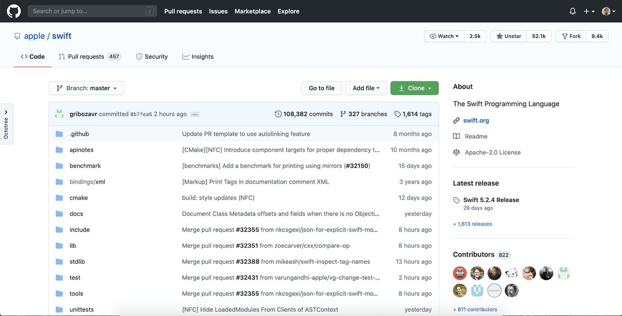Open the Insights tab
Screen dimensions: 622x316
198,57
